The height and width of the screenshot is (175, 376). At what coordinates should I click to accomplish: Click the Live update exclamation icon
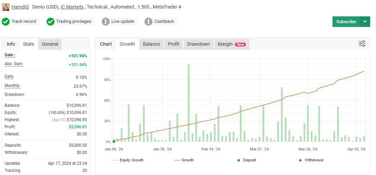tap(105, 21)
